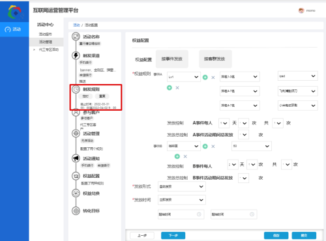Click green plus icon in the 事件B row

click(205, 146)
